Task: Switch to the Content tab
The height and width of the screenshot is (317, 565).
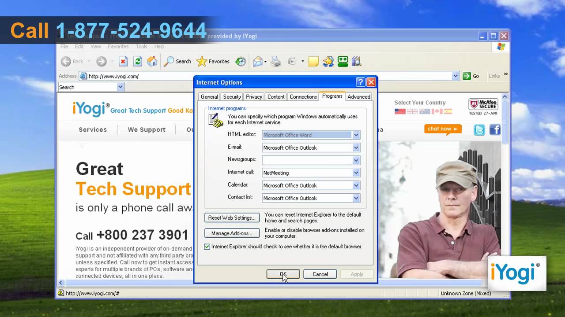Action: [x=276, y=97]
